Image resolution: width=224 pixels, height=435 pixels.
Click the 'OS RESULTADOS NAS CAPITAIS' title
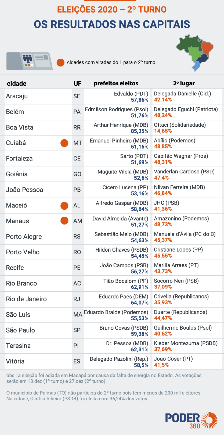[x=112, y=24]
